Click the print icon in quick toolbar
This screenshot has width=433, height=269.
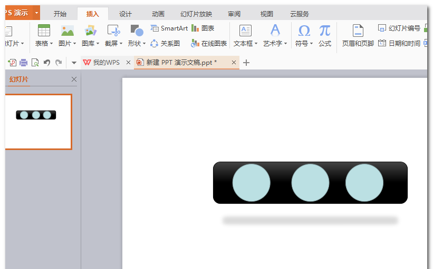(x=24, y=63)
